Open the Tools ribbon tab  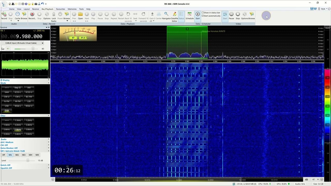click(81, 9)
